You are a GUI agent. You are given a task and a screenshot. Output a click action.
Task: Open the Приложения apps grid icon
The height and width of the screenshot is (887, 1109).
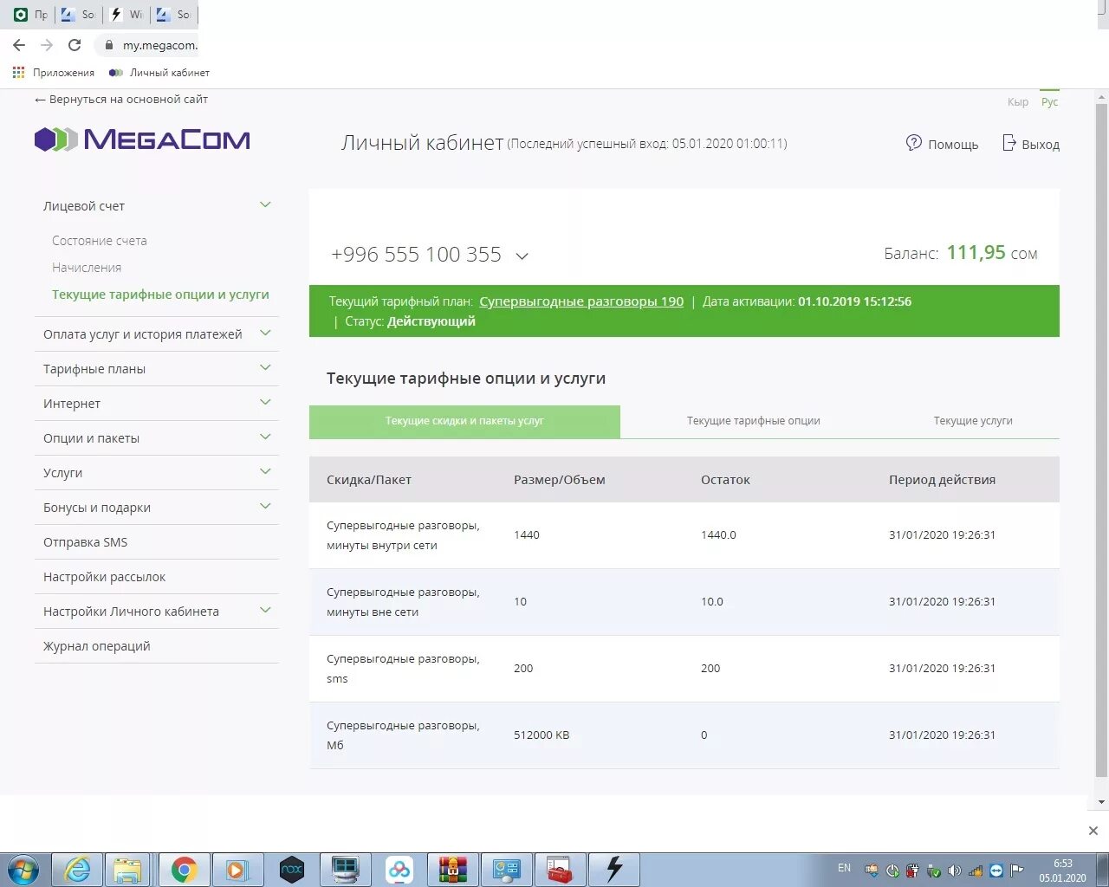tap(19, 73)
